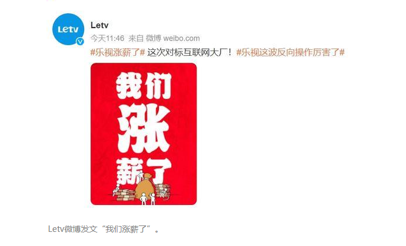Click the 今天11:46 post timestamp
This screenshot has height=246, width=406.
(107, 39)
